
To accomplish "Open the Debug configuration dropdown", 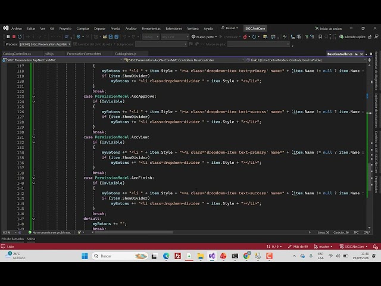I will [x=151, y=37].
